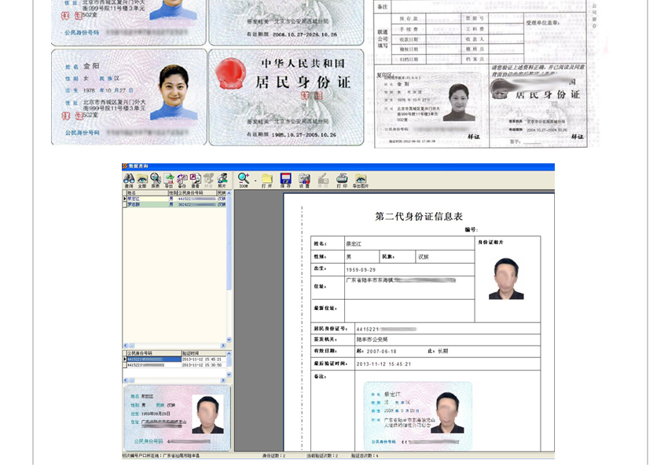Image resolution: width=668 pixels, height=471 pixels.
Task: Click the 查看 view icon
Action: click(195, 180)
